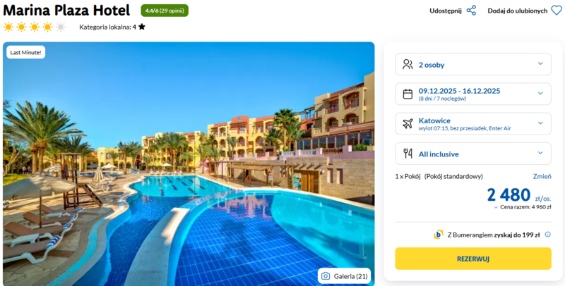Screen dimensions: 565x286
Task: Click the calendar icon in date field
Action: click(x=408, y=94)
